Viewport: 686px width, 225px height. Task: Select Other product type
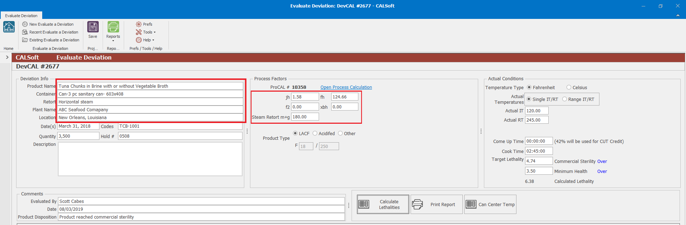coord(340,133)
